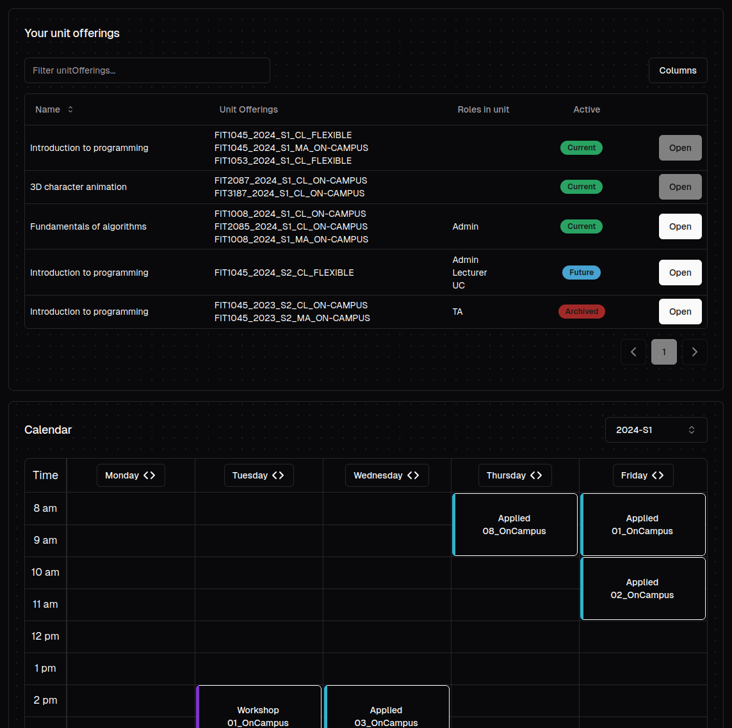Open the Workshop 01_OnCampus Tuesday event

pyautogui.click(x=259, y=706)
